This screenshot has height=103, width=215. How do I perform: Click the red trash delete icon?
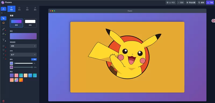coord(3,101)
